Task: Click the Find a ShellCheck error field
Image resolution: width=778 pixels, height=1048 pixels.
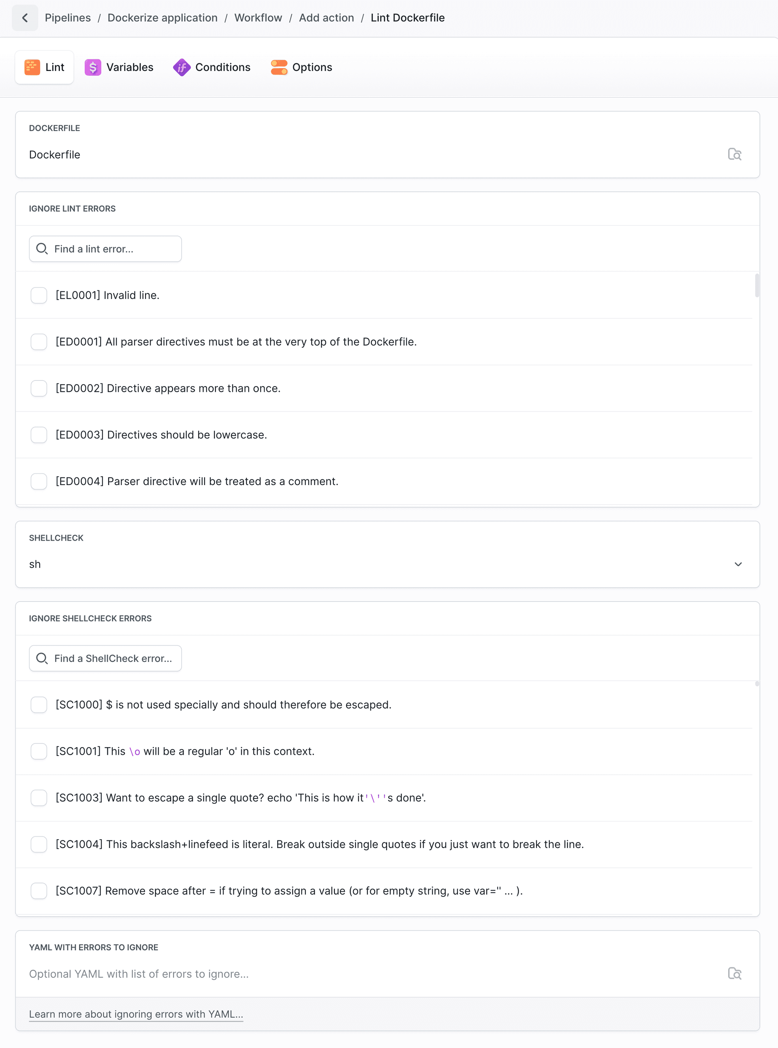Action: click(x=105, y=658)
